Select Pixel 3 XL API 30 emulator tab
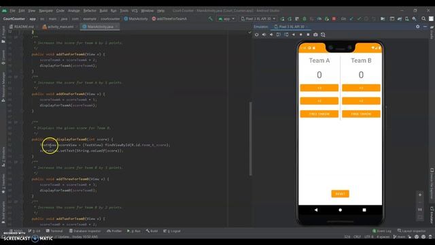Screen dimensions: 435x245 coord(291,27)
